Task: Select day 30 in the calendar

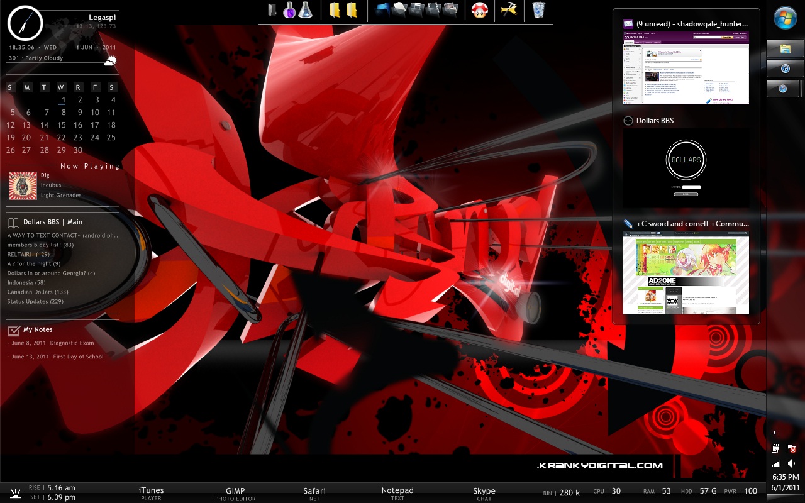Action: click(x=78, y=150)
